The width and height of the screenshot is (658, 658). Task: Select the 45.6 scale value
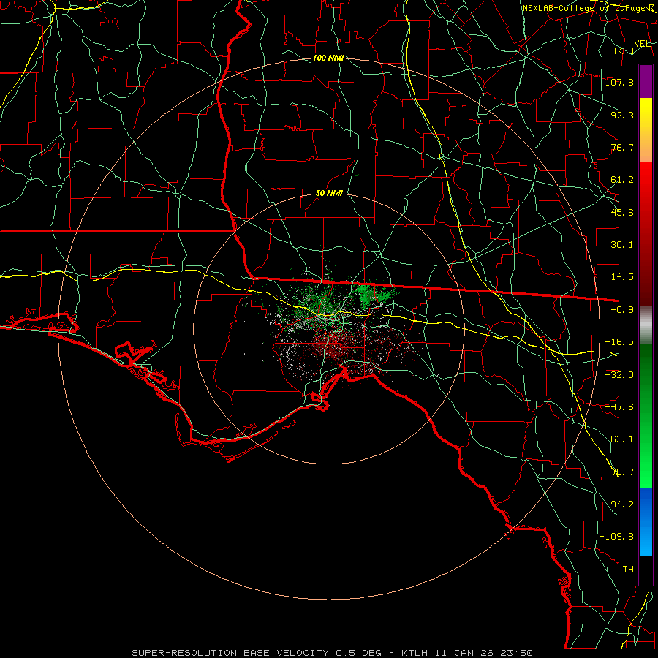[x=622, y=212]
